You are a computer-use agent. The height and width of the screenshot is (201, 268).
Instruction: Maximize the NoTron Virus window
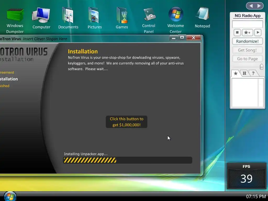click(182, 37)
